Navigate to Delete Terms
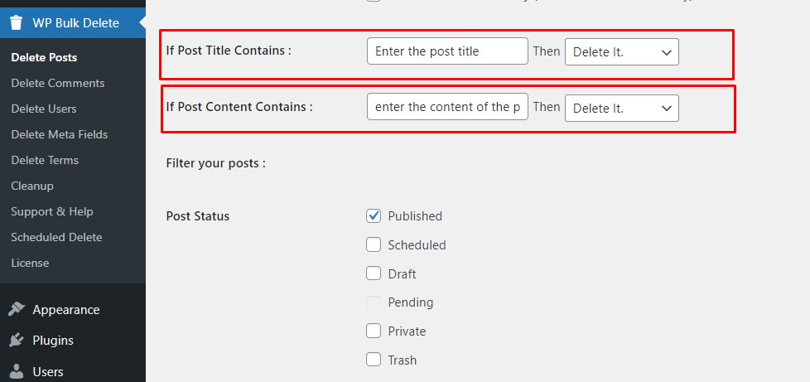Screen dimensions: 810x382 [x=45, y=161]
